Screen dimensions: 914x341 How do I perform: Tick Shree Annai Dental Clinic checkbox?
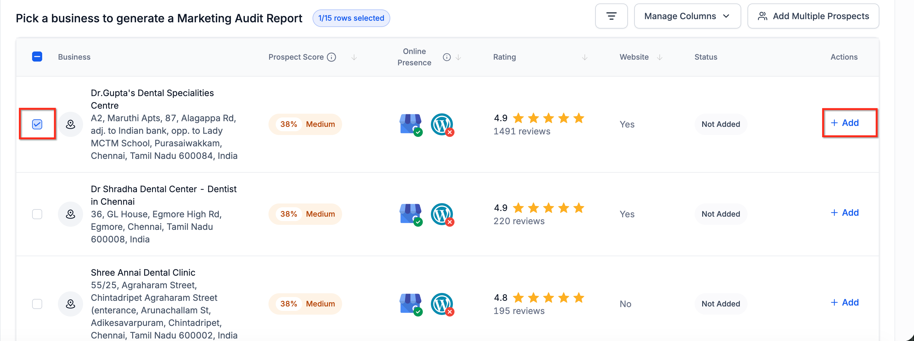tap(37, 304)
